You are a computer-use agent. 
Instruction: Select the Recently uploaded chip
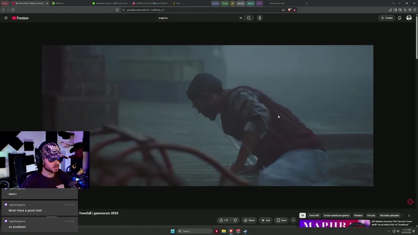pos(390,215)
